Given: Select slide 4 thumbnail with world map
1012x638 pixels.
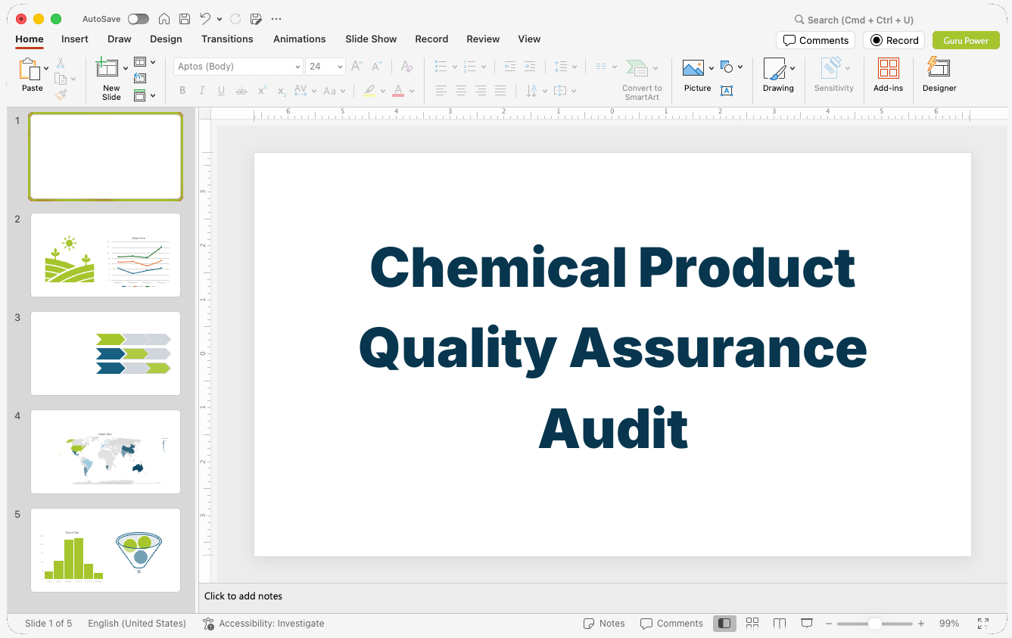Looking at the screenshot, I should (x=106, y=452).
